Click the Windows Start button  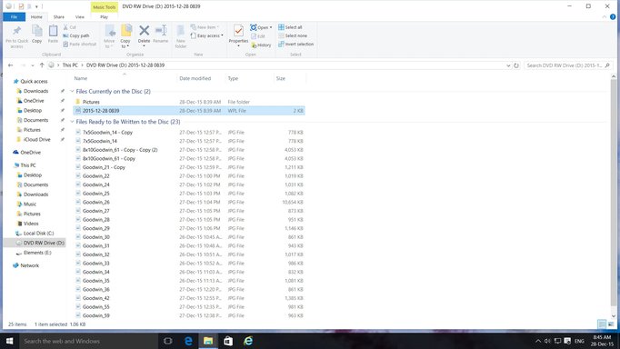[9, 341]
